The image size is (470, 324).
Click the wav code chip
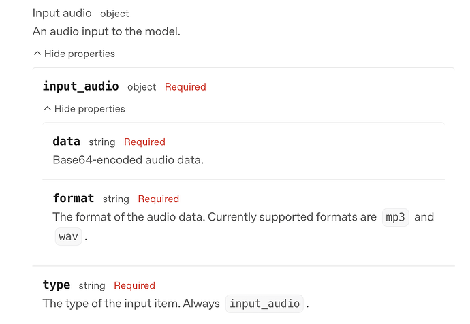(x=68, y=237)
